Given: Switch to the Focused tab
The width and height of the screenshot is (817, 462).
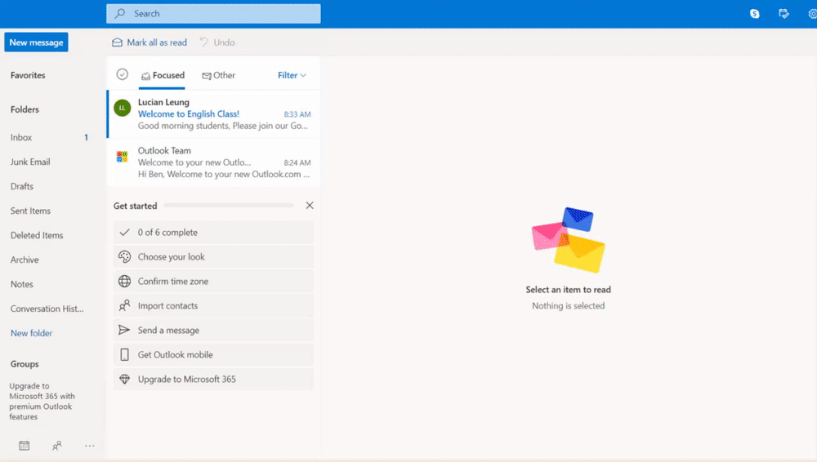Looking at the screenshot, I should [x=163, y=76].
